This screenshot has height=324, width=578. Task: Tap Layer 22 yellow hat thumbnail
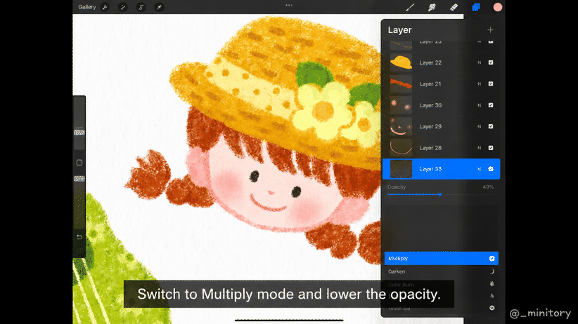(401, 62)
